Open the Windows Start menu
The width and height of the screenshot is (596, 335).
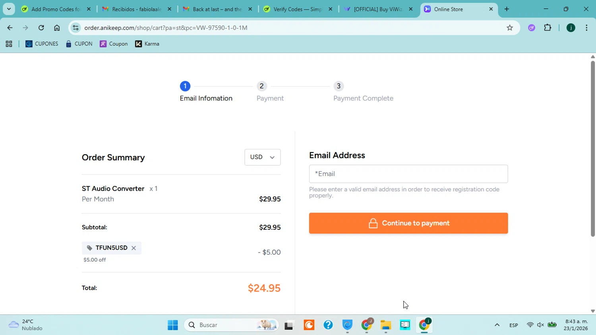173,325
